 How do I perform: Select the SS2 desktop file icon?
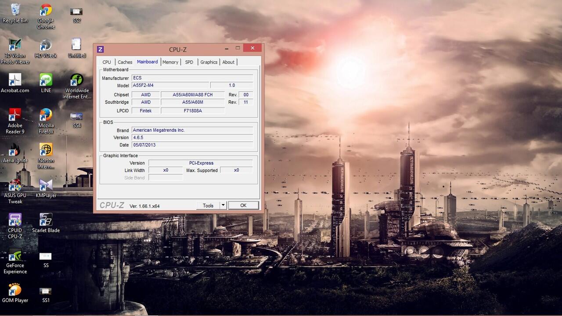[77, 14]
